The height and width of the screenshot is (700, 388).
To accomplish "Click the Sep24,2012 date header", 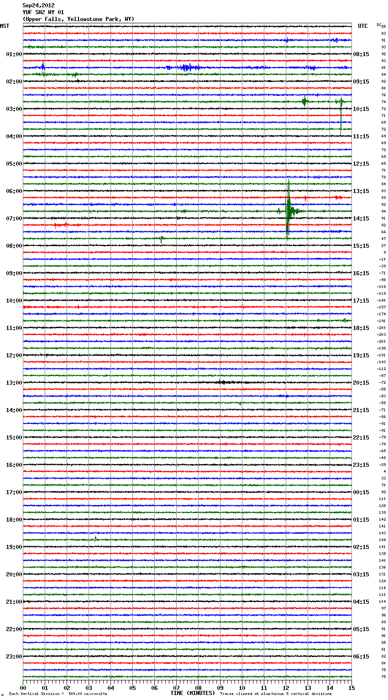I will tap(38, 5).
